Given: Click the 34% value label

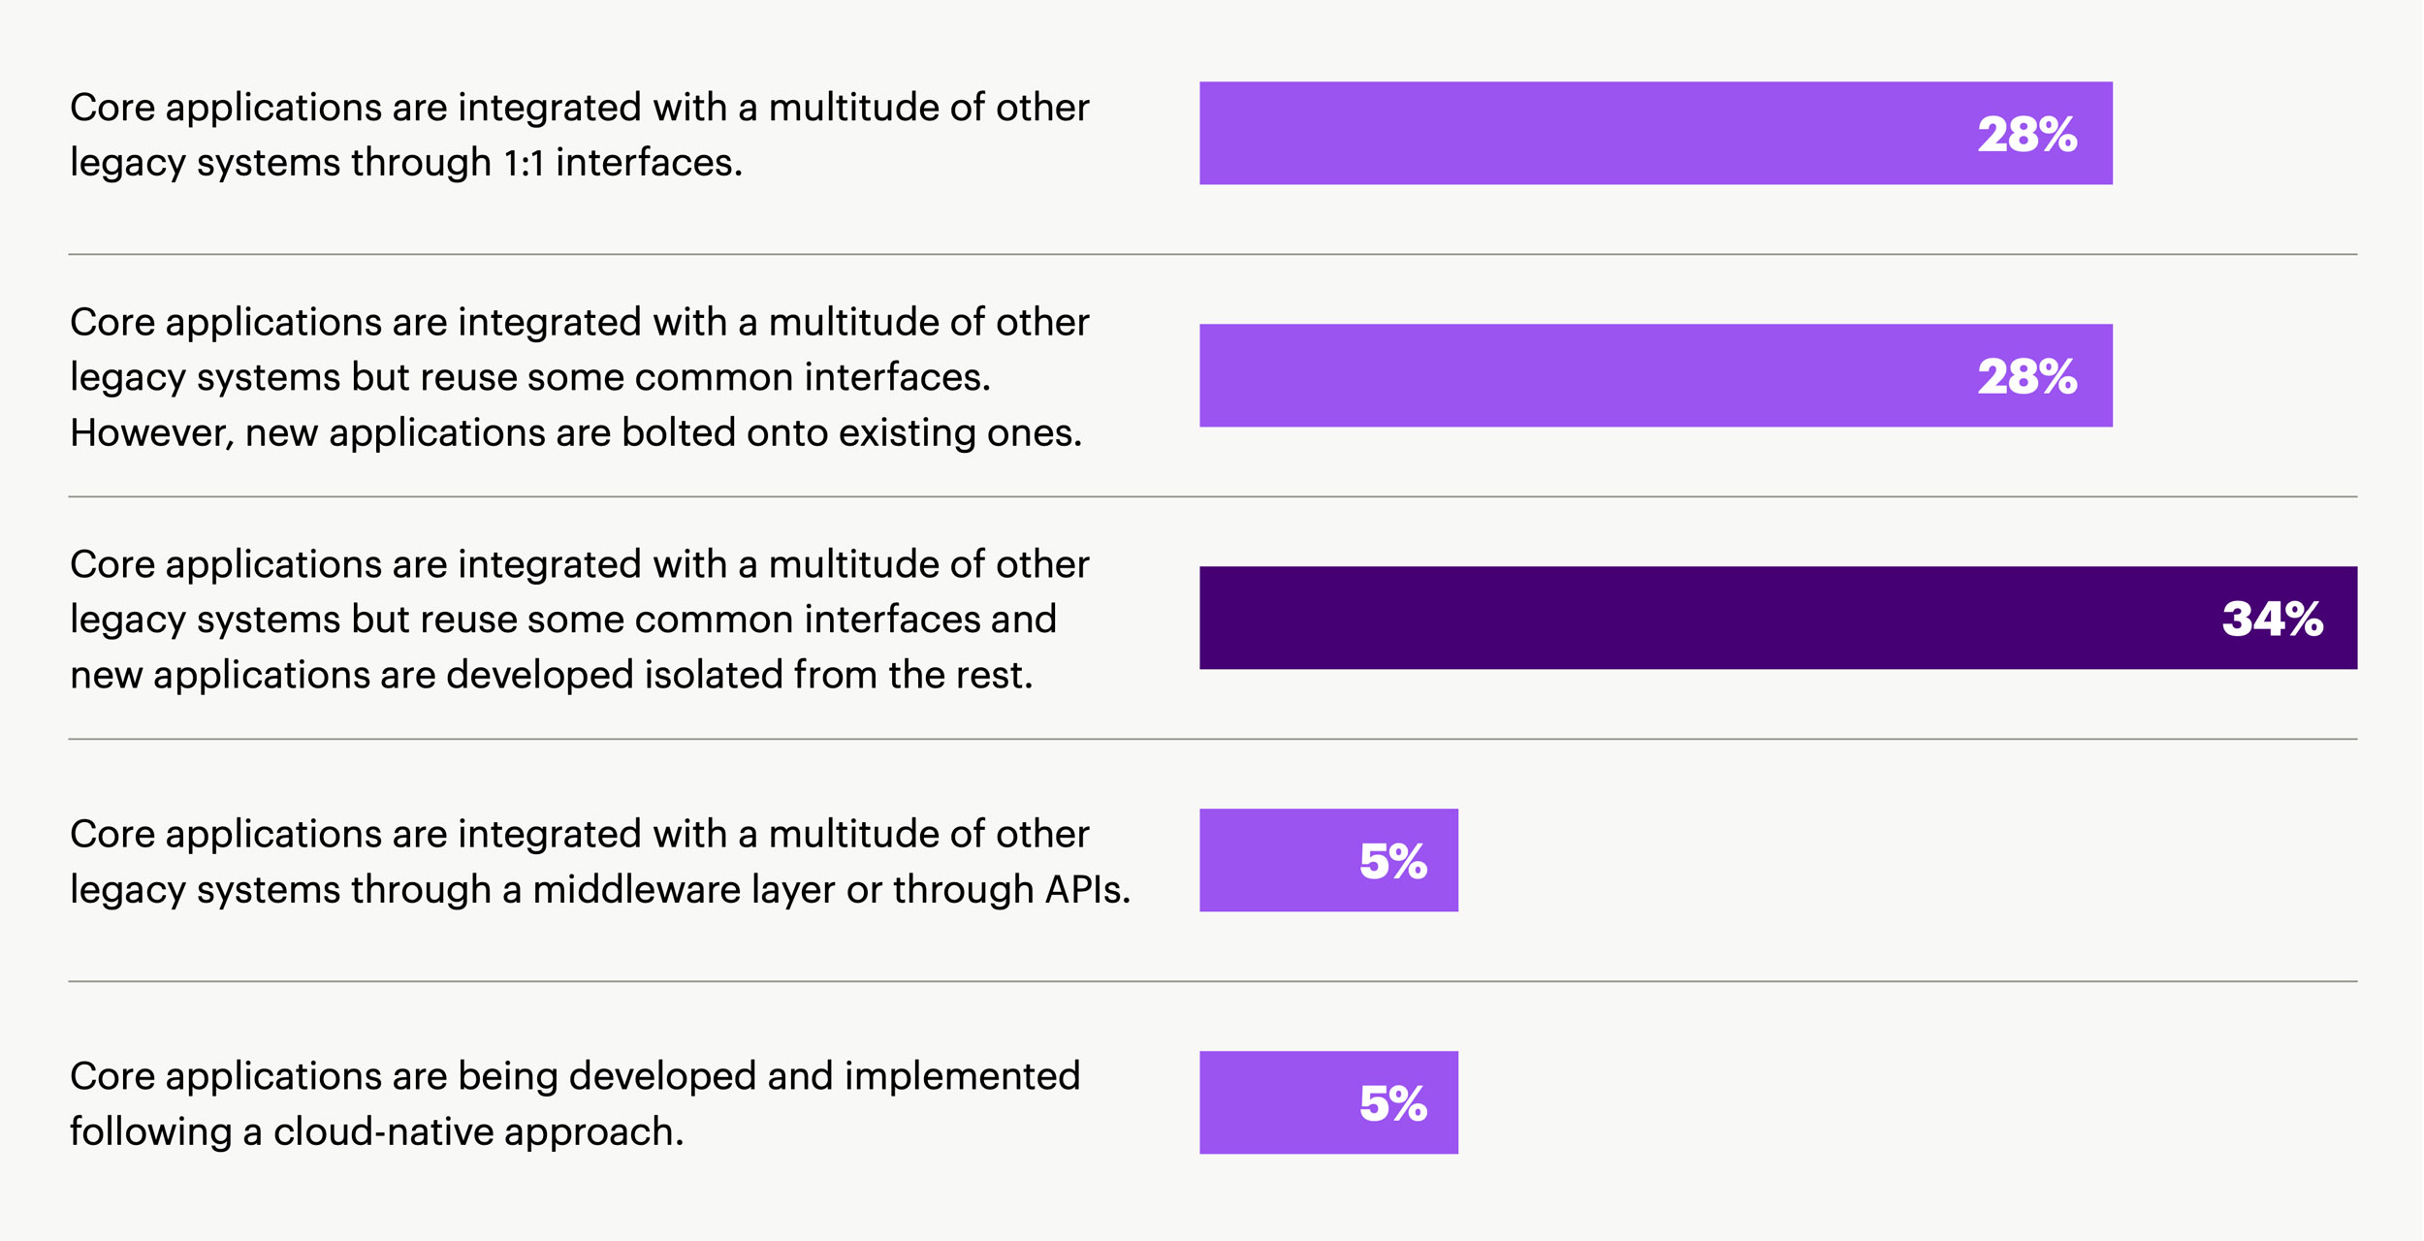Looking at the screenshot, I should pos(2272,619).
